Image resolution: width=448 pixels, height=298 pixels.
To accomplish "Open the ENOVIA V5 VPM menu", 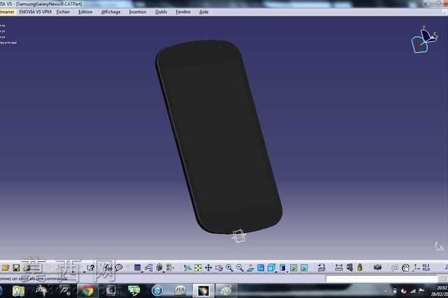I will [x=35, y=12].
